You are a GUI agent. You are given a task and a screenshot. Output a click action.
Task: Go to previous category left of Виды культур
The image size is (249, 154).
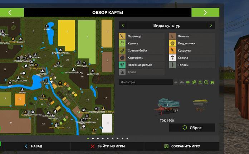click(x=123, y=25)
